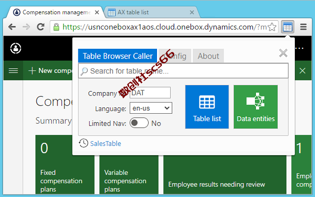Click the blue Table list tile

[x=207, y=107]
